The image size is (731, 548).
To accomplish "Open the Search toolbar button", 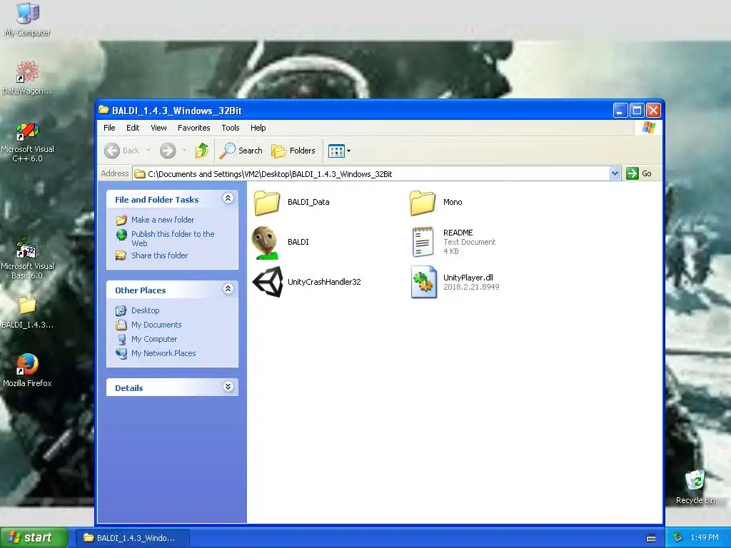I will 241,151.
